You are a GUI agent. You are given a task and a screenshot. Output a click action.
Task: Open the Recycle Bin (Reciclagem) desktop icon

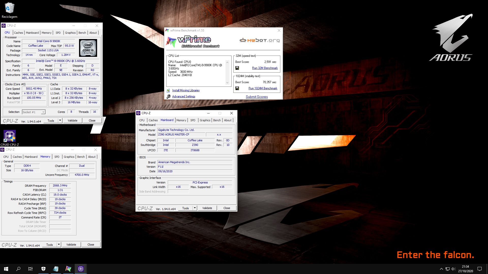9,10
